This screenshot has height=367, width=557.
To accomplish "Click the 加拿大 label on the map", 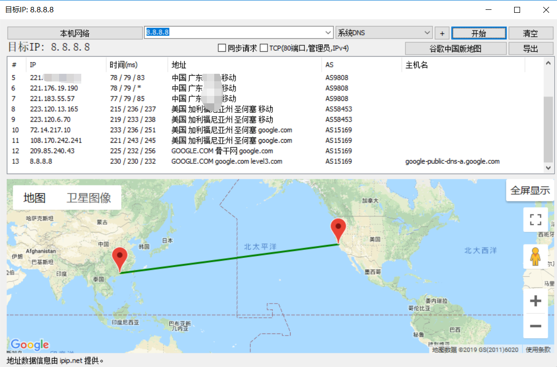I will (x=370, y=201).
